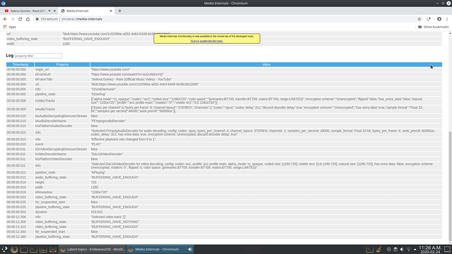The image size is (452, 254).
Task: Select the "ChunkDemuxer" info value
Action: tap(104, 89)
